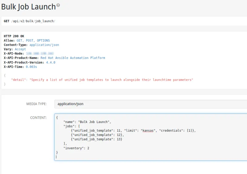Click the HTTP 200 OK status line
This screenshot has width=247, height=174.
point(14,36)
